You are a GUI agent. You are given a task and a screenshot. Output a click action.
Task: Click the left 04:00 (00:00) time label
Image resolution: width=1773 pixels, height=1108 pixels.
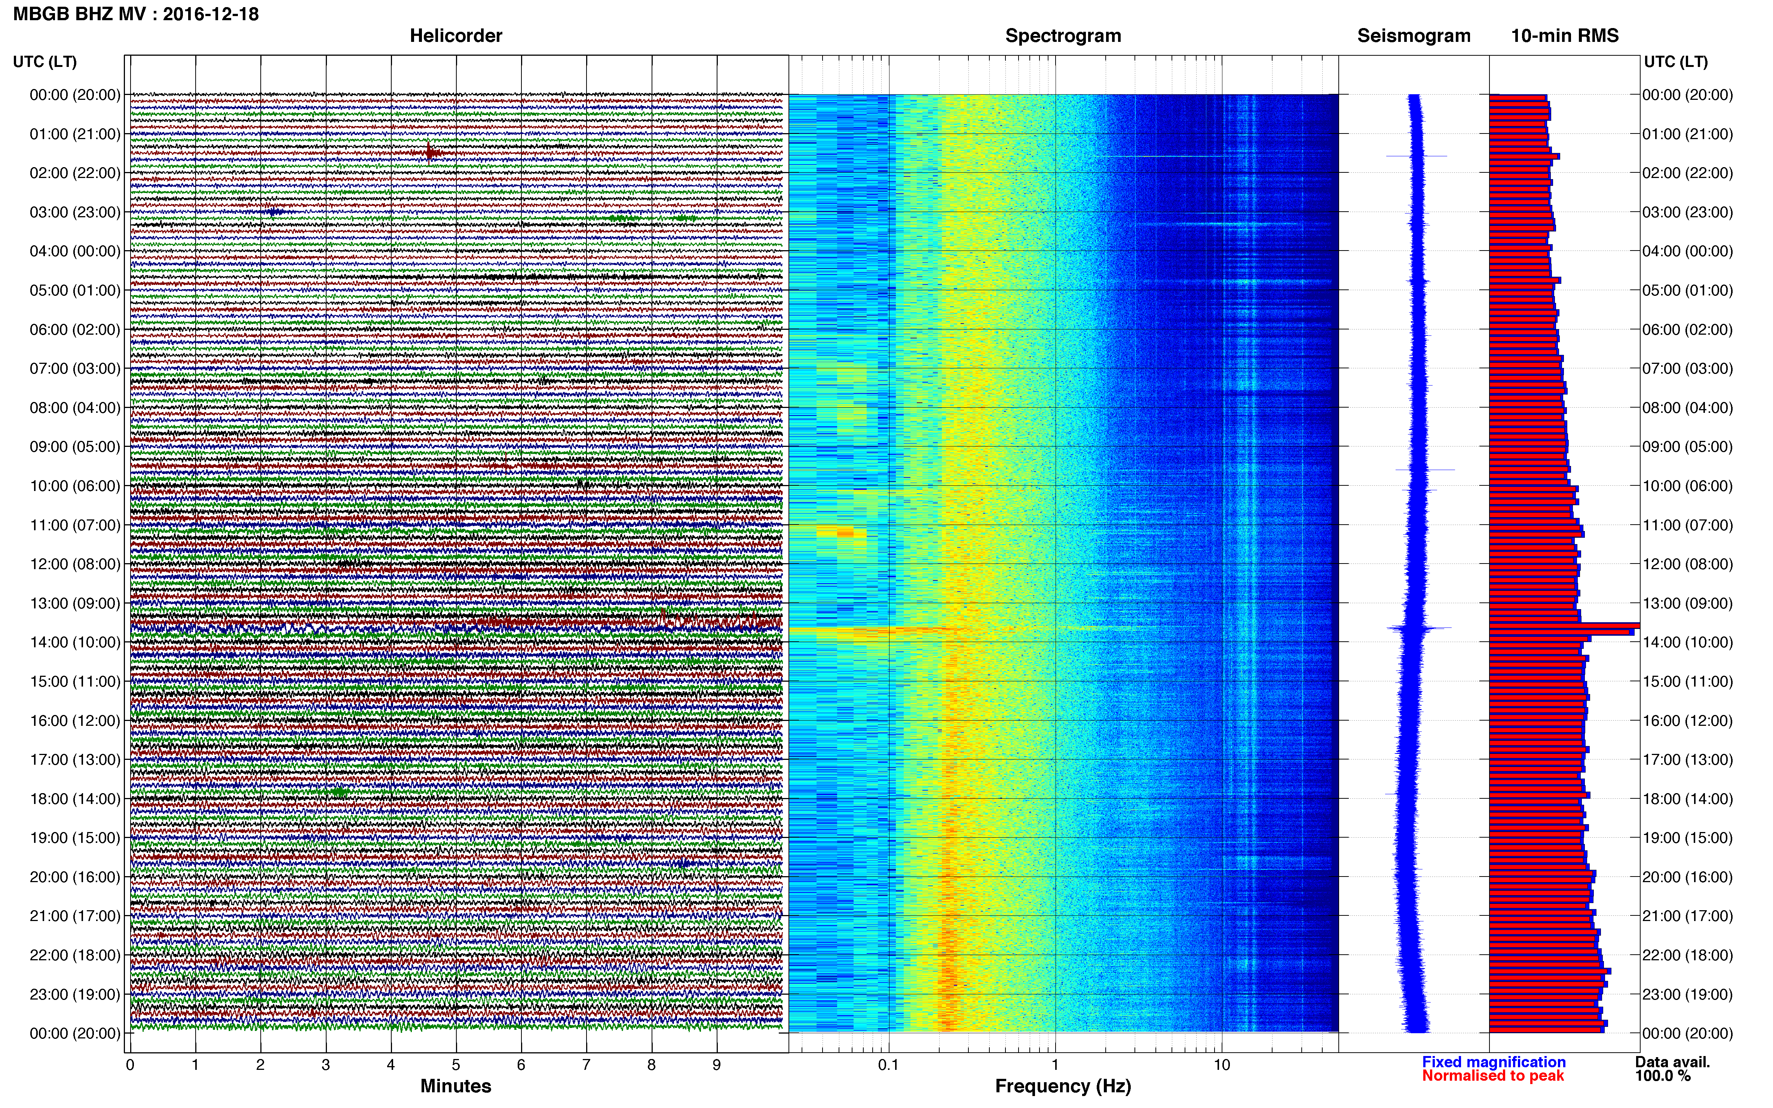click(x=75, y=251)
